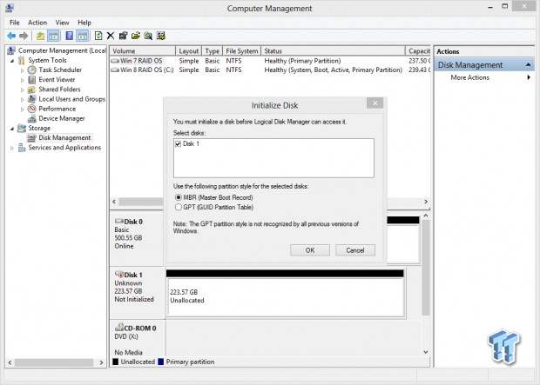Expand the Event Viewer node arrow
This screenshot has height=385, width=540.
click(x=23, y=80)
